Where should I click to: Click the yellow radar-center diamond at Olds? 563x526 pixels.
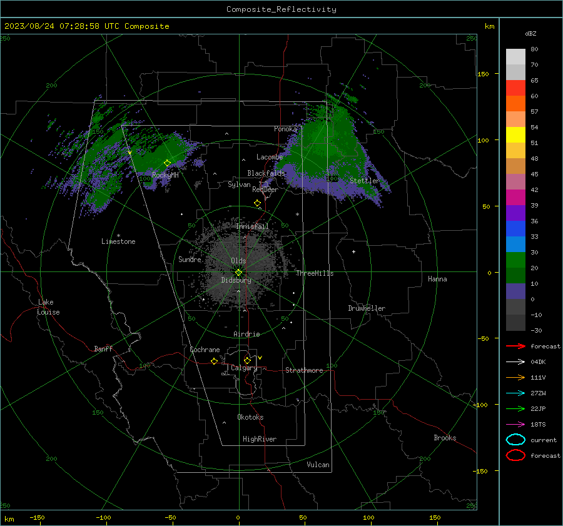238,273
